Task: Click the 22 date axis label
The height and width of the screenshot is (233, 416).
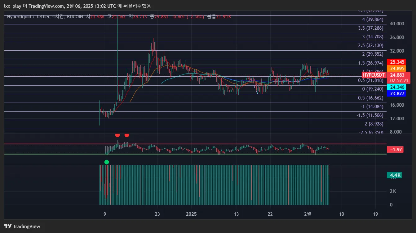Action: (270, 214)
